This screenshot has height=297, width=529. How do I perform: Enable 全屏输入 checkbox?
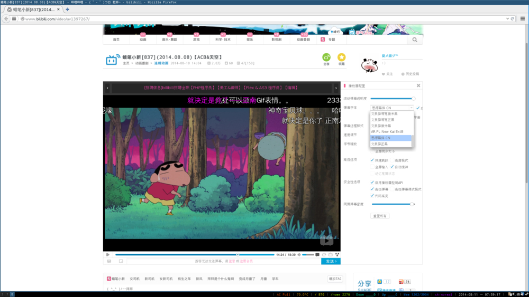[x=372, y=167]
